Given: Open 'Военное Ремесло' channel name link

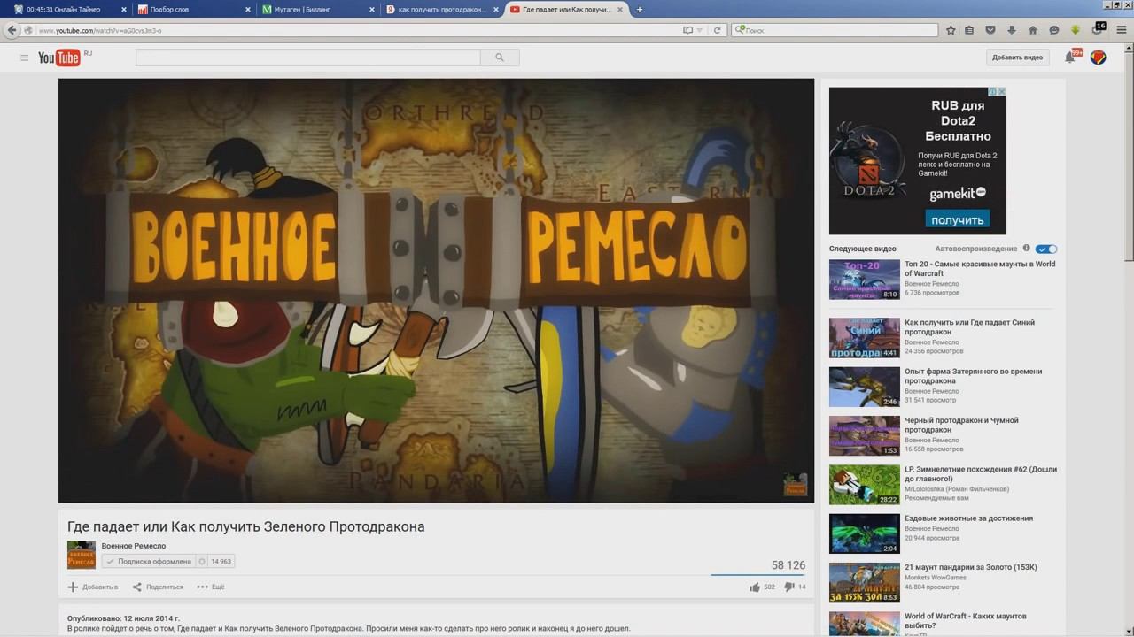Looking at the screenshot, I should 134,546.
